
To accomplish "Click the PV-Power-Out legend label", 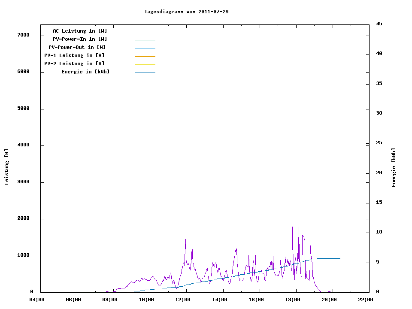I will click(x=77, y=47).
